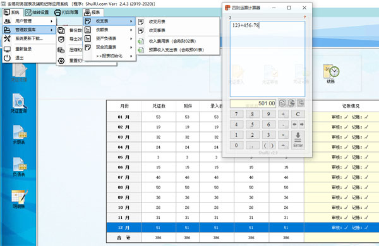Click the open parenthesis ( button

[x=265, y=145]
